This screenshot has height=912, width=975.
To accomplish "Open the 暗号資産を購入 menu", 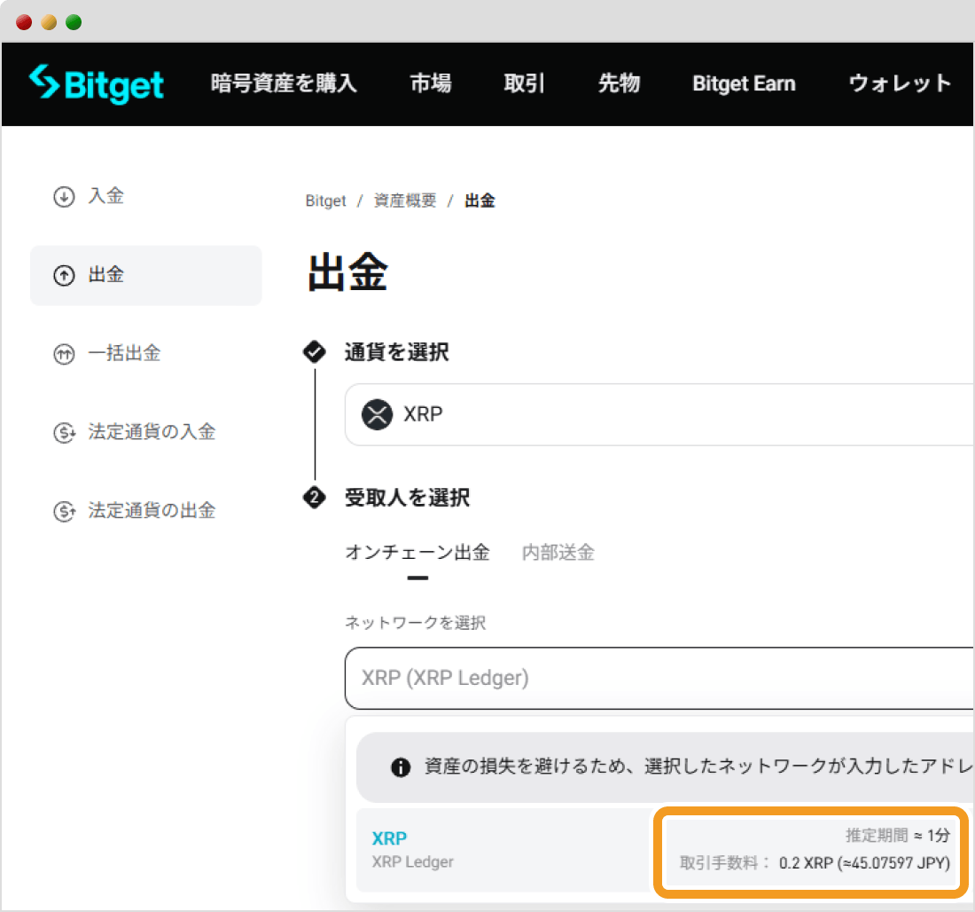I will (x=284, y=83).
